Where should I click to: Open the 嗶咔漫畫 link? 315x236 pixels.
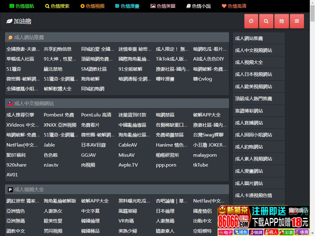pos(165,79)
